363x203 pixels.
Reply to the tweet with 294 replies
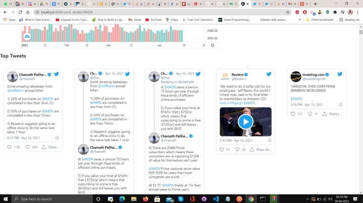[27, 147]
